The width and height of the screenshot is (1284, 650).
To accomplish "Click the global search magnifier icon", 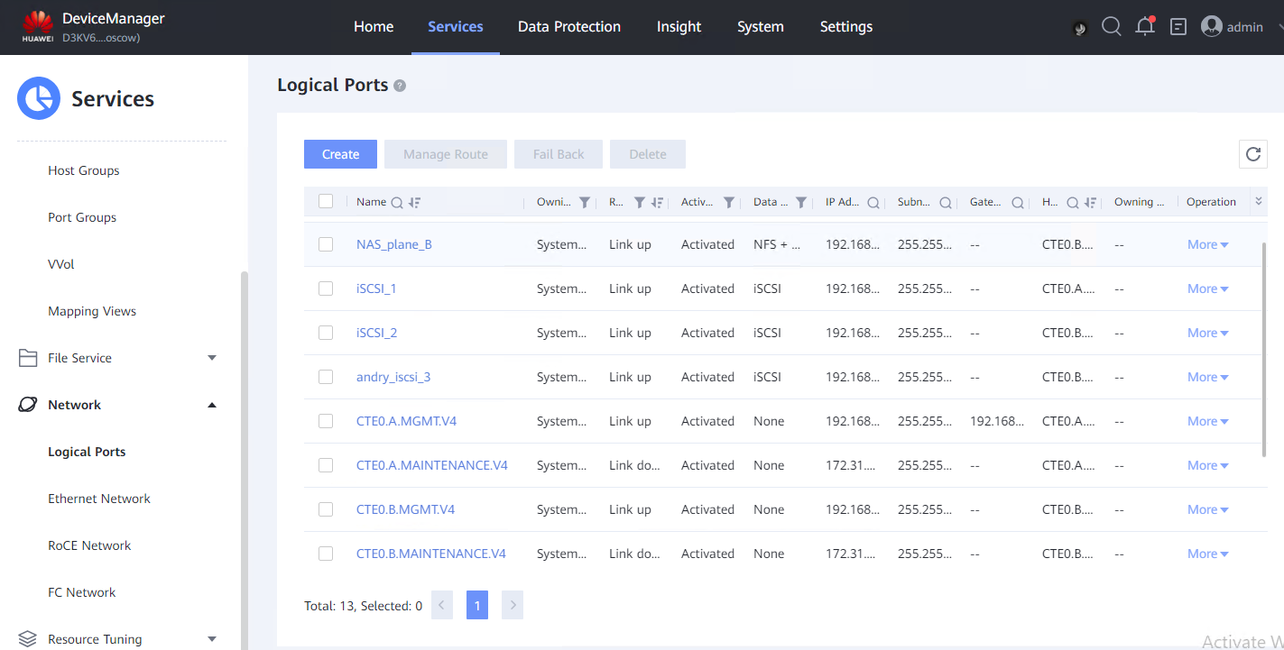I will [x=1112, y=27].
